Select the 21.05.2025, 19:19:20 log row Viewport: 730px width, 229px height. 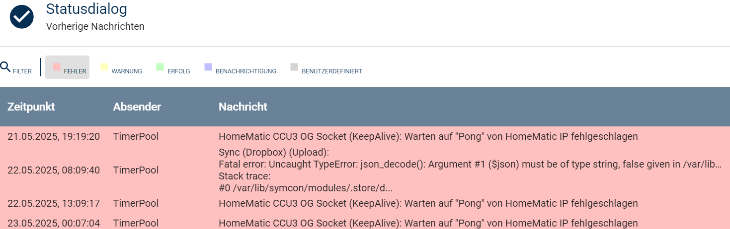[365, 136]
